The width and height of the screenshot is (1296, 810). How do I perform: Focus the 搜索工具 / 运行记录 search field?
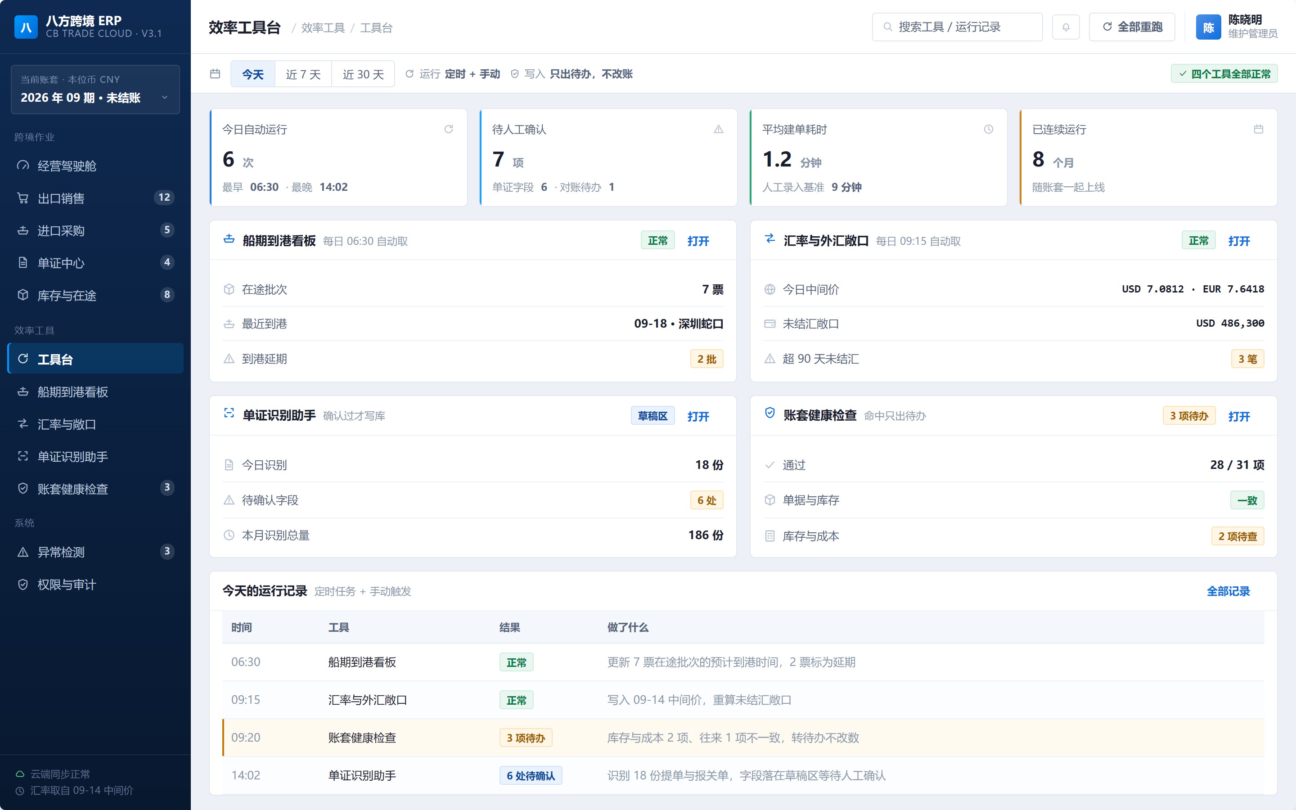point(957,27)
